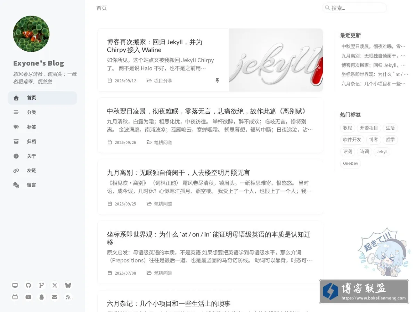Open the 关于 about page

42,156
